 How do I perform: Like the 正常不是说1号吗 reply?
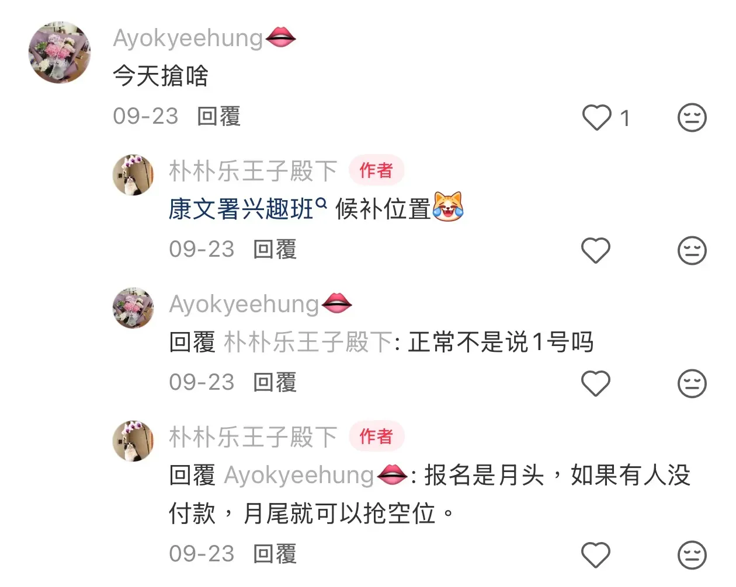point(596,384)
